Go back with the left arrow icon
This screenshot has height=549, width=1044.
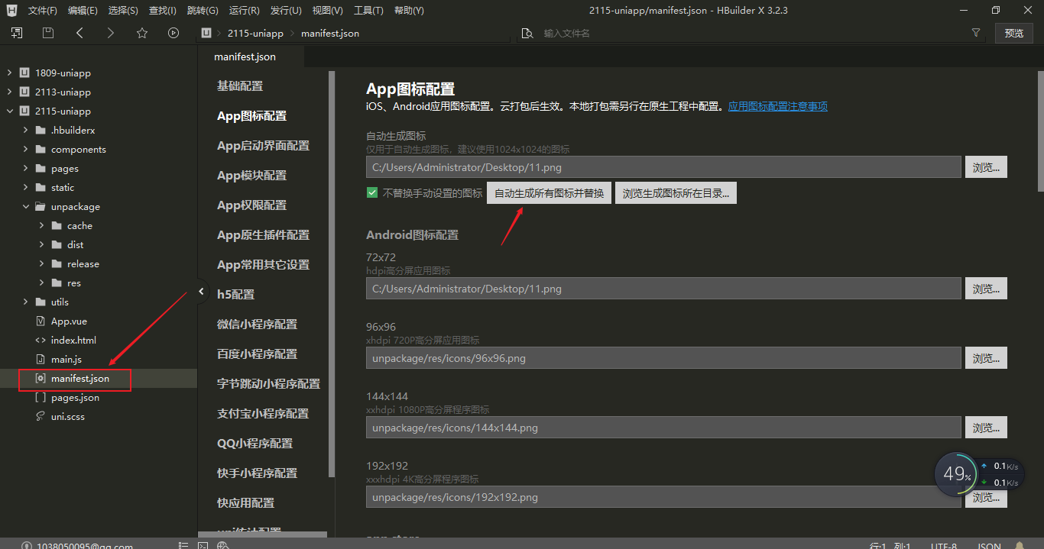(79, 33)
